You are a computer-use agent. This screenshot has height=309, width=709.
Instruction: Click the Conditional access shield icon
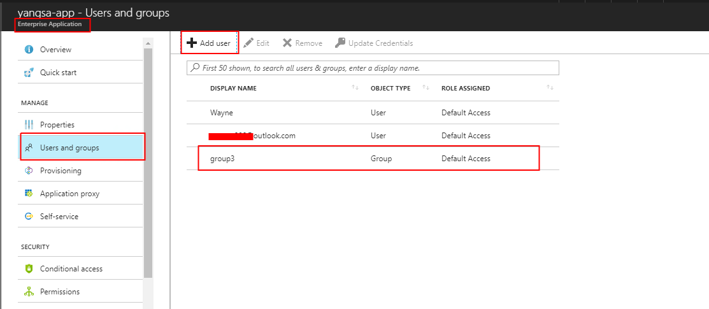pos(29,269)
